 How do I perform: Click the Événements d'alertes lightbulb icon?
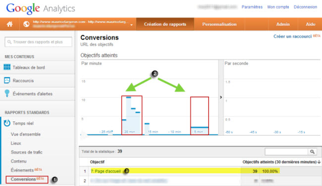click(x=7, y=93)
